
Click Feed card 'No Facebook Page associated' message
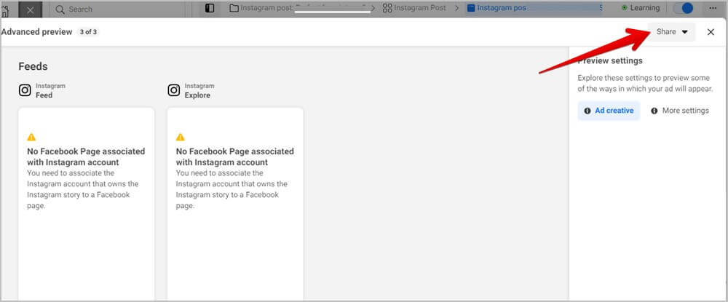(86, 156)
